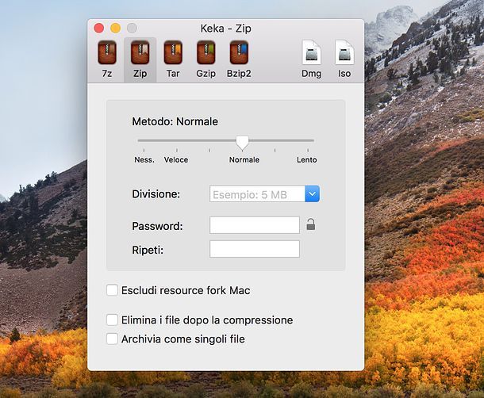This screenshot has height=398, width=484.
Task: Choose the Bzip2 format icon
Action: pyautogui.click(x=239, y=53)
